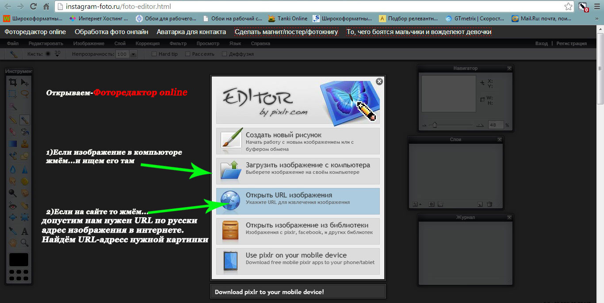Open the Справка menu

pos(260,43)
